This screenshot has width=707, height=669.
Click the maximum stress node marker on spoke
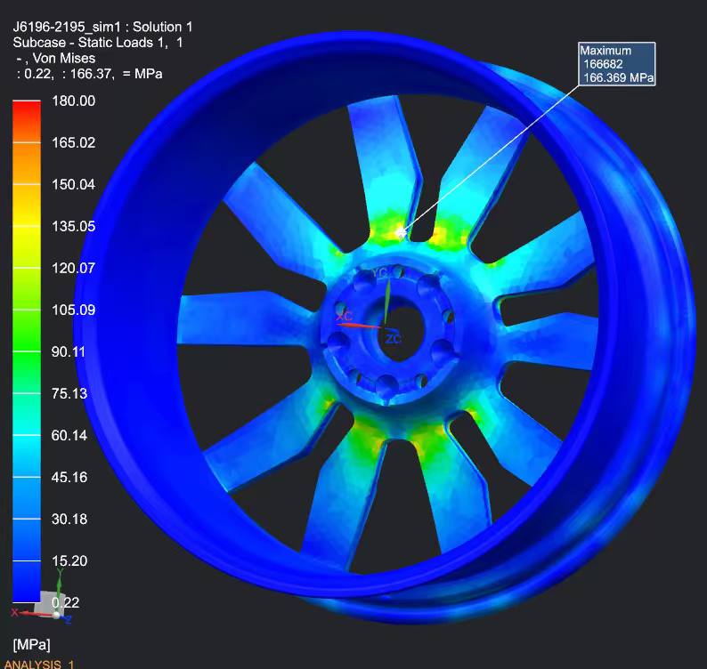[x=401, y=233]
